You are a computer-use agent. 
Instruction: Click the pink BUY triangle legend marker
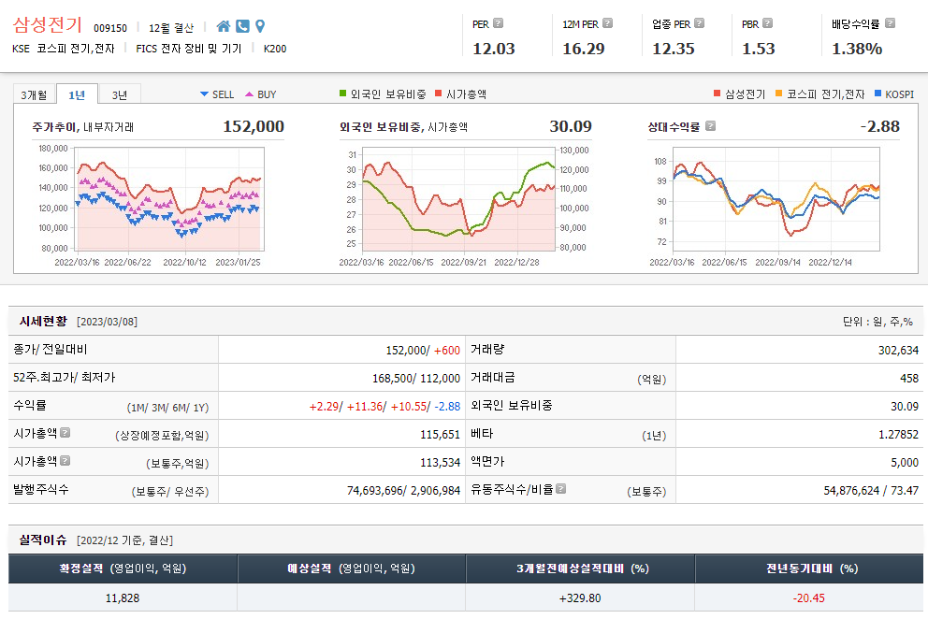(x=249, y=94)
